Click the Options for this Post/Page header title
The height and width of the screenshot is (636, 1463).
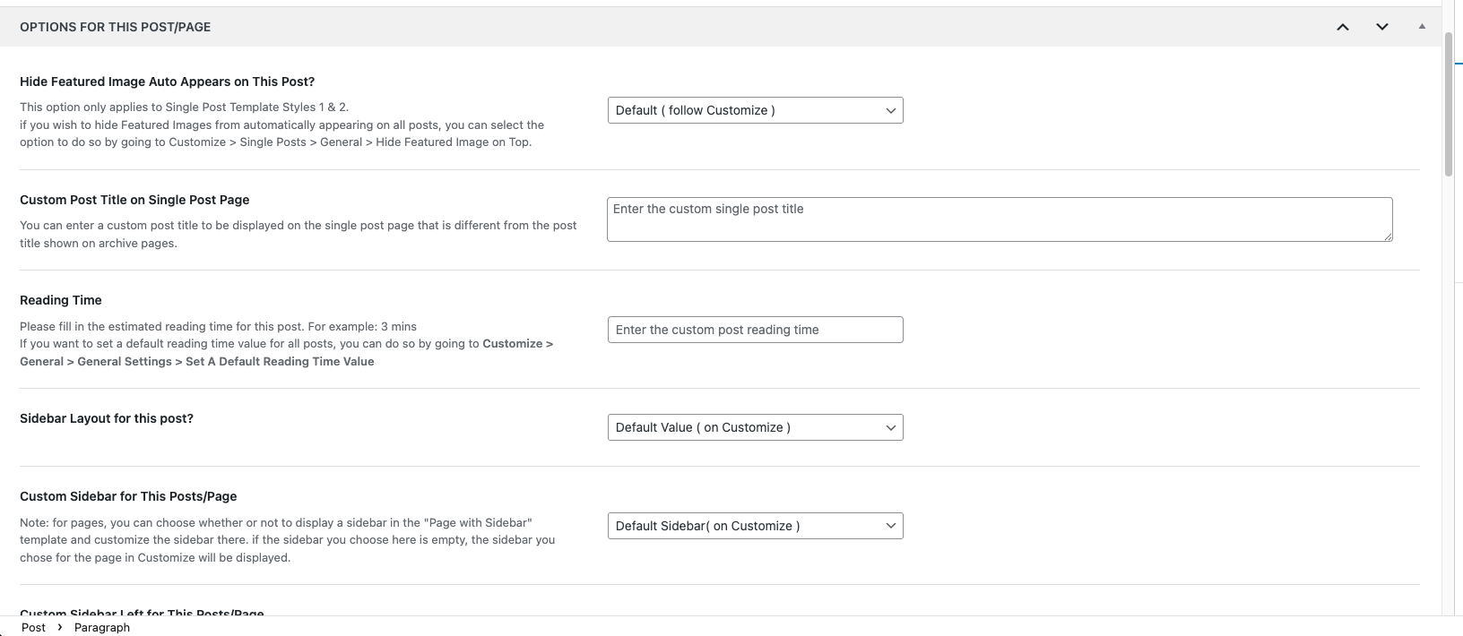coord(116,27)
